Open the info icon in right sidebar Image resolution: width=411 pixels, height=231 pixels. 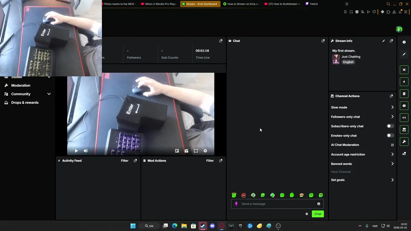tap(404, 42)
